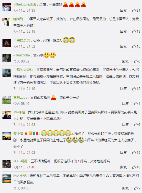Click thumbs-up on 勿入史记's comment

coord(136,188)
